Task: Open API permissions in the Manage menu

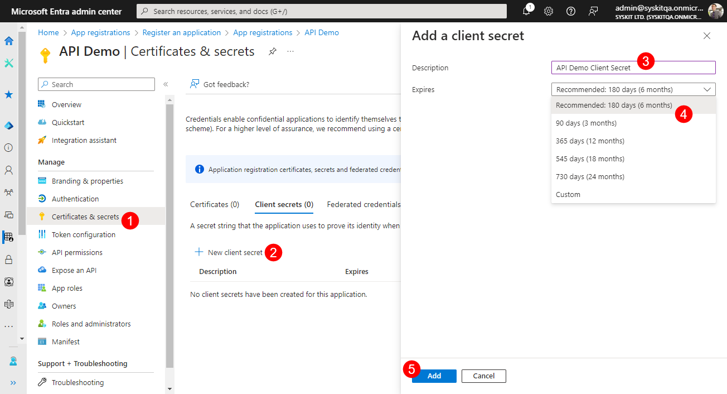Action: [77, 252]
